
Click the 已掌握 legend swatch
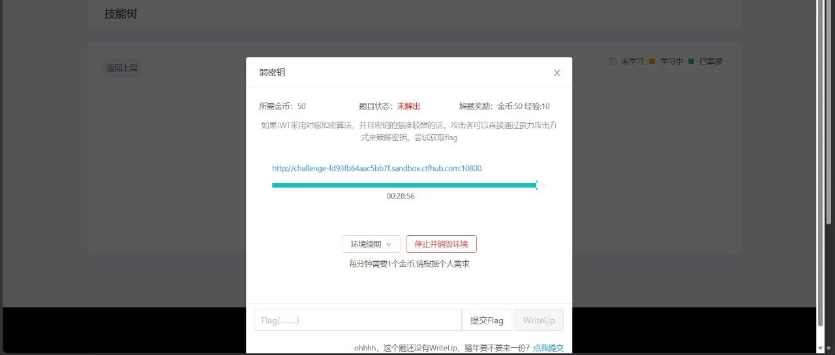(691, 61)
